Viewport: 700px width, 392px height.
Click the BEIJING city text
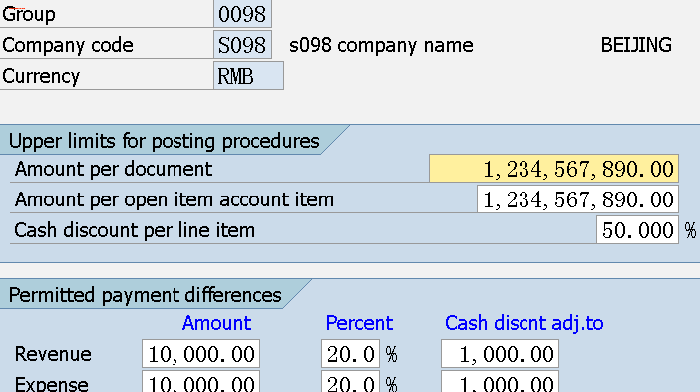[x=636, y=45]
